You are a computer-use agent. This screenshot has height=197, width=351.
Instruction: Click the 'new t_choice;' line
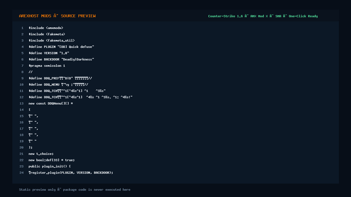41,154
